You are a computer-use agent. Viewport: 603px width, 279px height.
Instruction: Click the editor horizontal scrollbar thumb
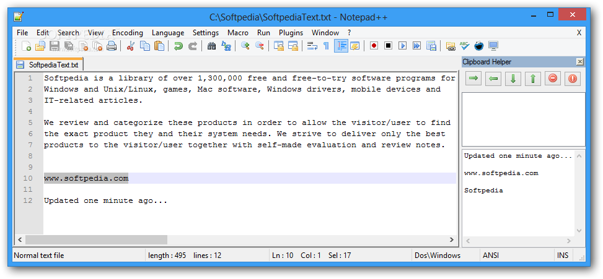(96, 240)
